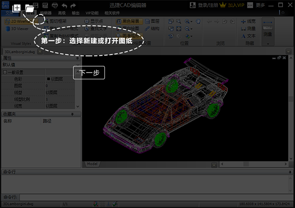Click the 黑白绘图 black-white drawing option
Viewport: 295px width, 208px height.
[128, 28]
